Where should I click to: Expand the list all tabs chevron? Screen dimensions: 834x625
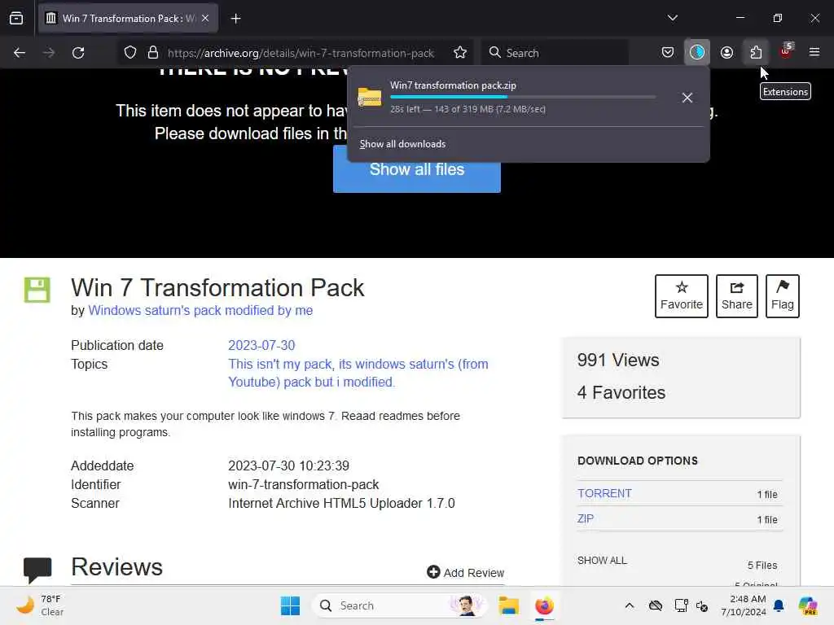[x=672, y=18]
